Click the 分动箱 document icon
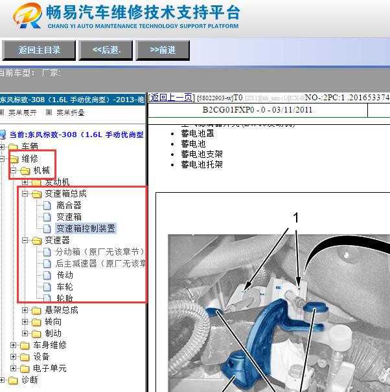Screen dimensions: 390x392 47,252
